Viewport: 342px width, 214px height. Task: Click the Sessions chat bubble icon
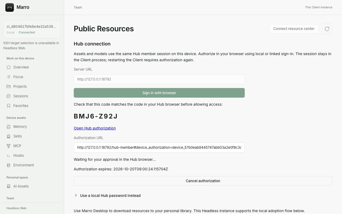click(x=9, y=96)
